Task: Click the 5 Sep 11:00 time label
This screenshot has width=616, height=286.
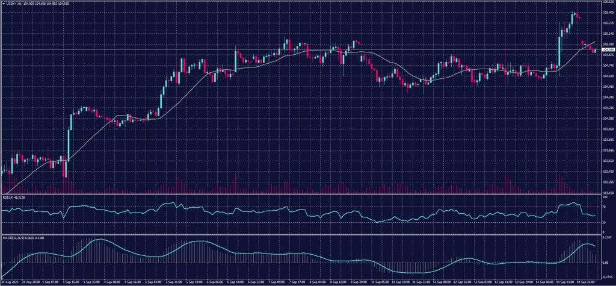Action: 174,281
